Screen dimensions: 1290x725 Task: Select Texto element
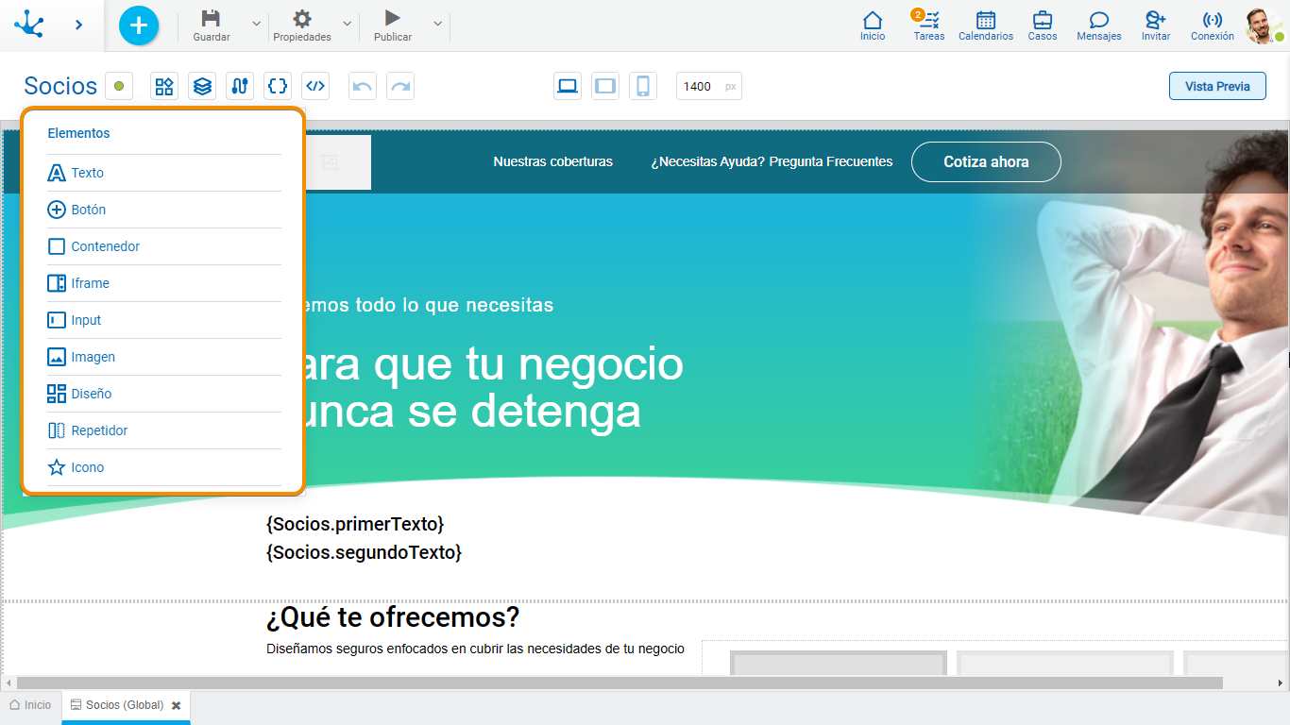point(163,173)
